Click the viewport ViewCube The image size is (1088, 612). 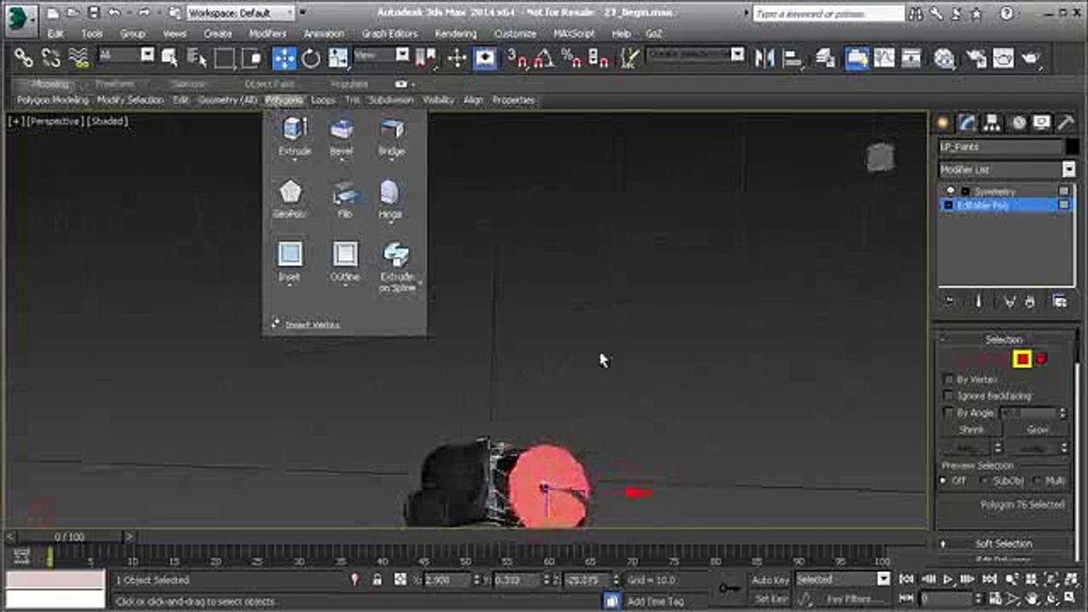880,157
